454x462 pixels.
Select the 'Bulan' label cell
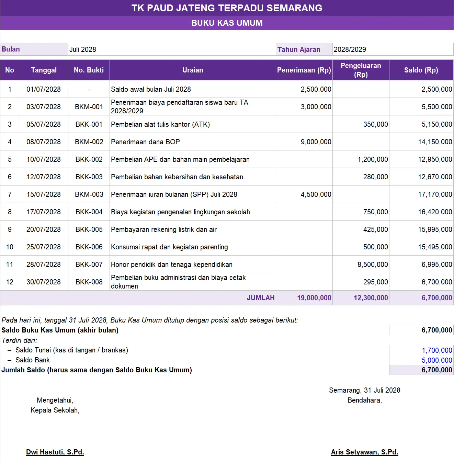click(34, 49)
